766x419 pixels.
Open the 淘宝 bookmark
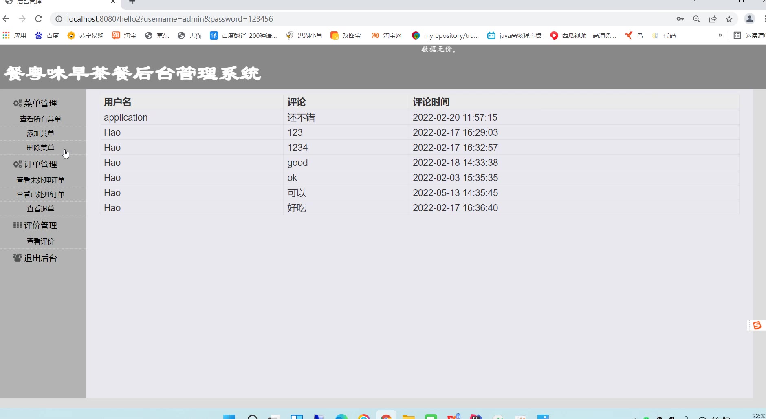[124, 35]
